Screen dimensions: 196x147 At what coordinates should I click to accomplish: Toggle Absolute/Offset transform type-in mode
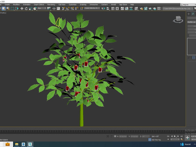point(115,136)
